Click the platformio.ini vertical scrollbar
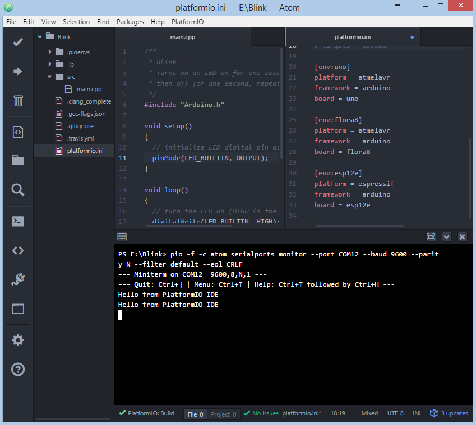This screenshot has height=425, width=476. point(470,178)
